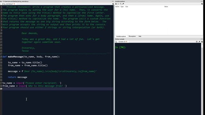The height and width of the screenshot is (115, 205).
Task: Click the IPython console pane title
Action: tap(120, 39)
